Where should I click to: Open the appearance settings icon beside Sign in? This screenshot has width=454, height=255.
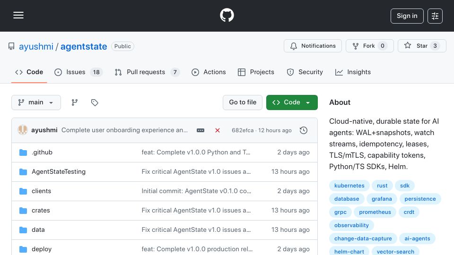[435, 16]
